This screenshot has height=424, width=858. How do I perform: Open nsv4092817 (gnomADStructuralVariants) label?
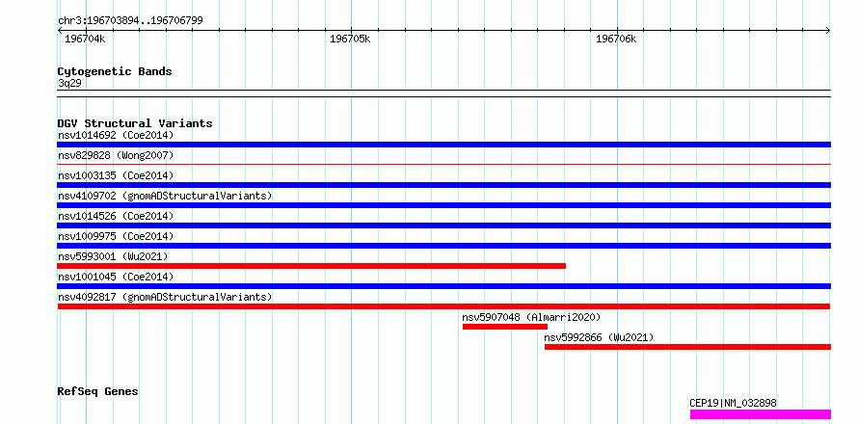tap(165, 297)
